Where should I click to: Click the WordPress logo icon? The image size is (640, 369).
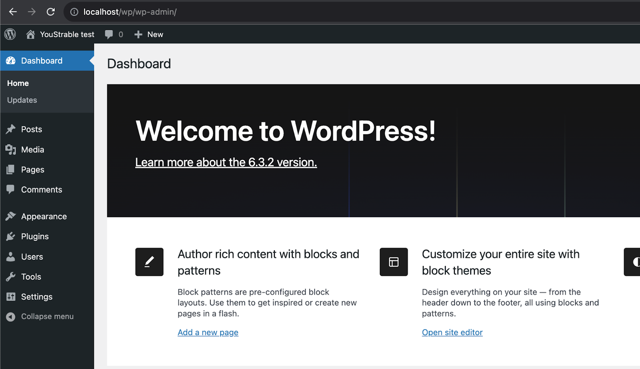coord(10,34)
